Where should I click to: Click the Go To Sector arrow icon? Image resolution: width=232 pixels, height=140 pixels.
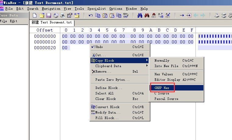coord(189,15)
